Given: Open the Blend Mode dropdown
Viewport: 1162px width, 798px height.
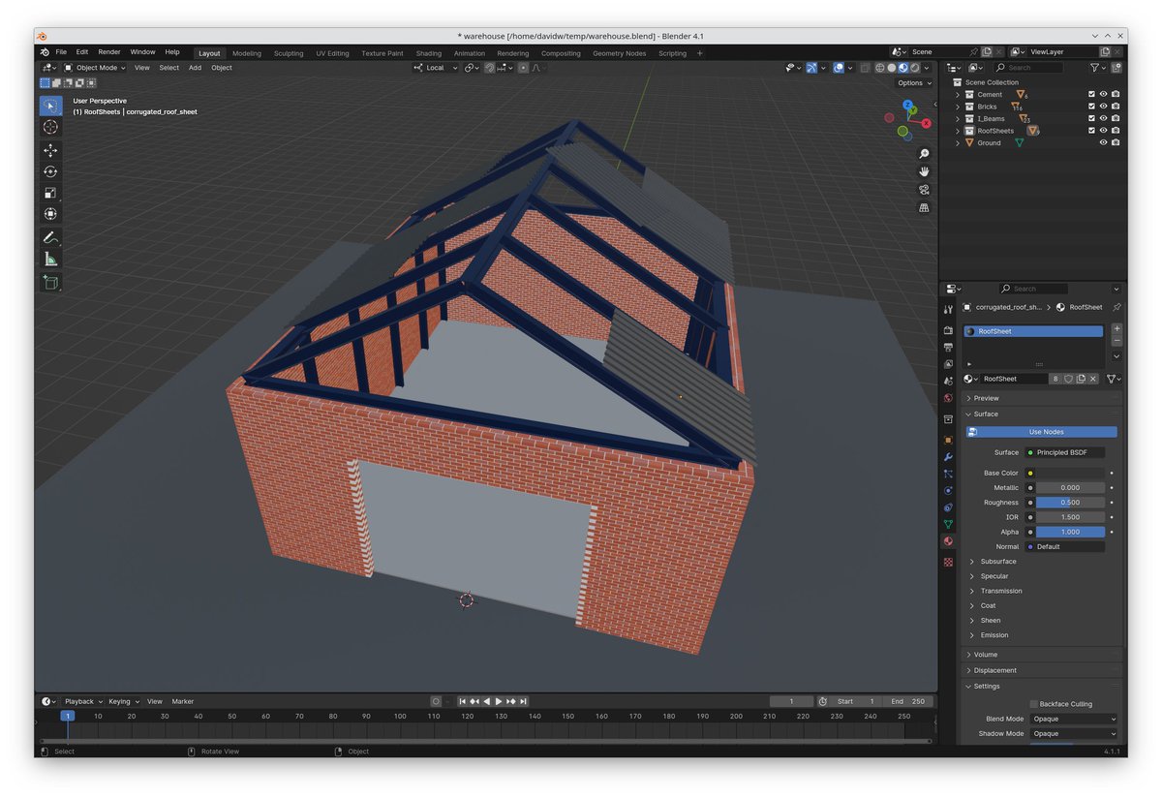Looking at the screenshot, I should tap(1074, 719).
